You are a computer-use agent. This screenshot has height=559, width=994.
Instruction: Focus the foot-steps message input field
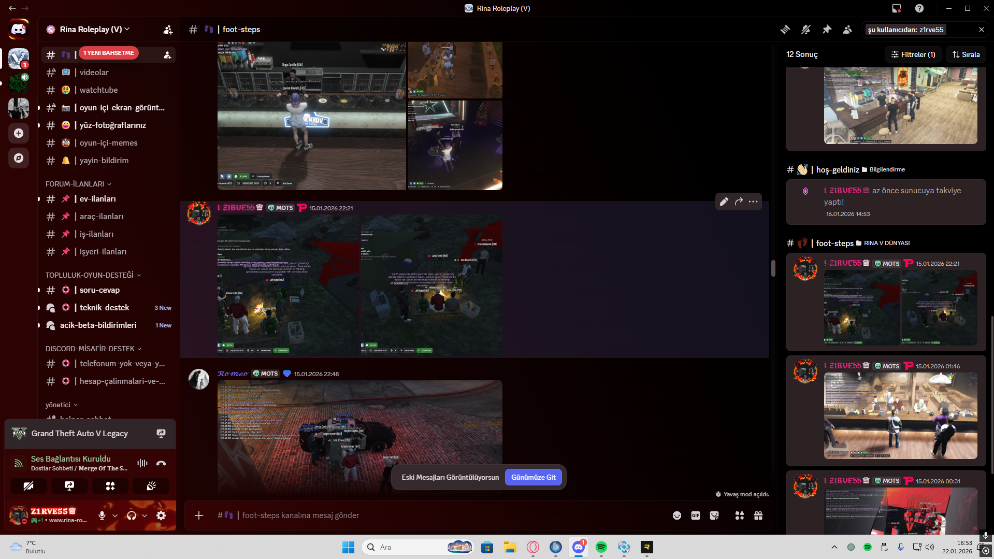tap(440, 515)
